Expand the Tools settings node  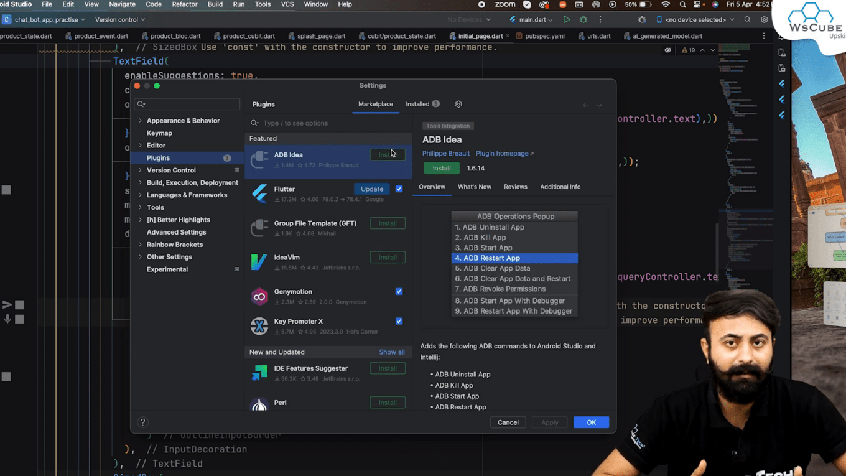(140, 208)
